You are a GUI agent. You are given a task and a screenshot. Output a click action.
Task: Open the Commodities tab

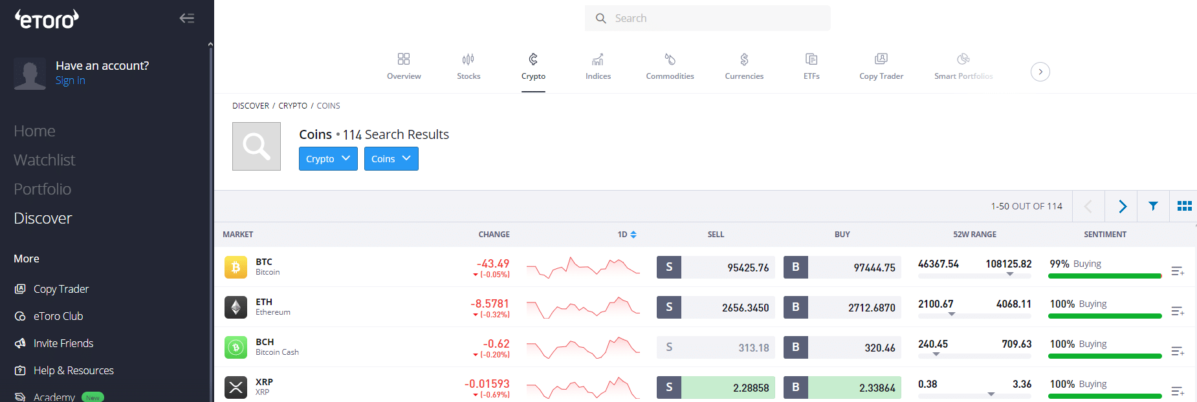(670, 67)
